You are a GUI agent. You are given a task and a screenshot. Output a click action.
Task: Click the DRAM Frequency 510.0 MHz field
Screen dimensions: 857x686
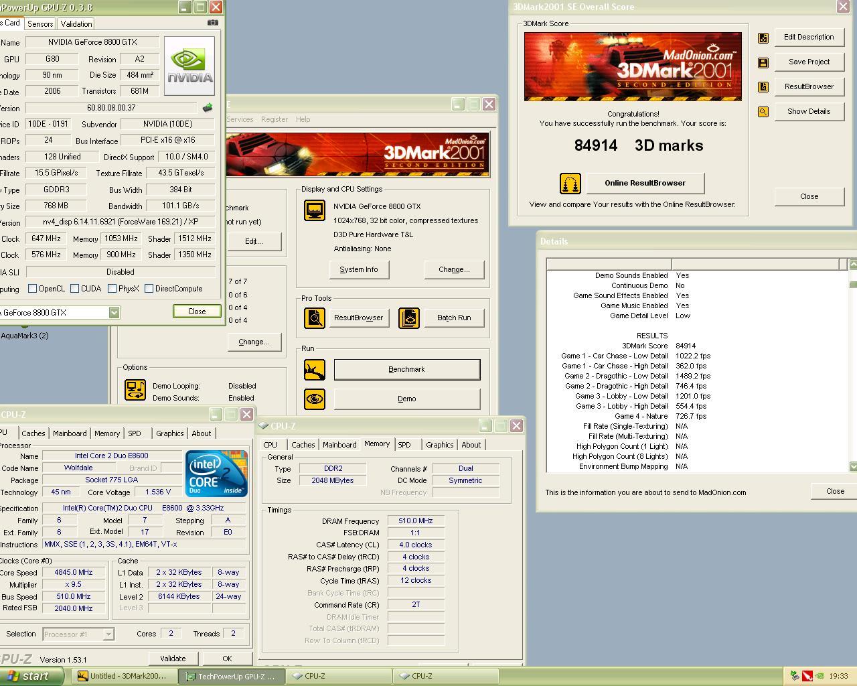coord(416,521)
